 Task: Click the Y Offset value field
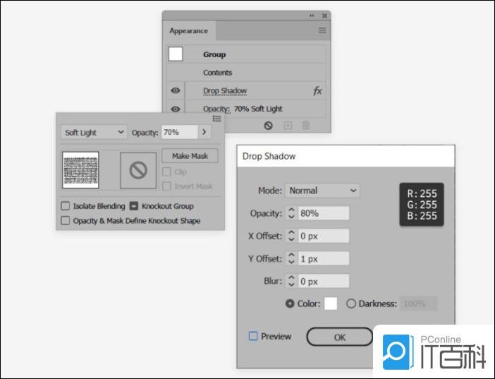click(x=324, y=258)
